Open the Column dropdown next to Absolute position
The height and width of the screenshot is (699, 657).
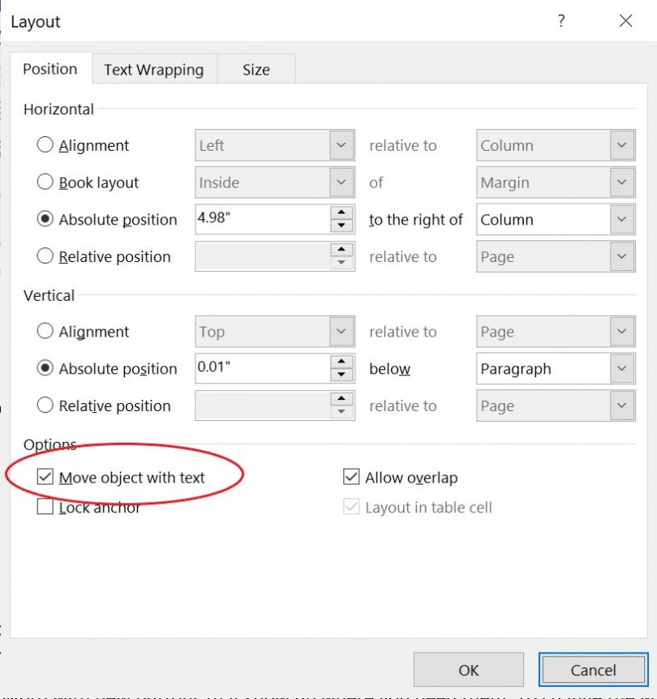(621, 219)
